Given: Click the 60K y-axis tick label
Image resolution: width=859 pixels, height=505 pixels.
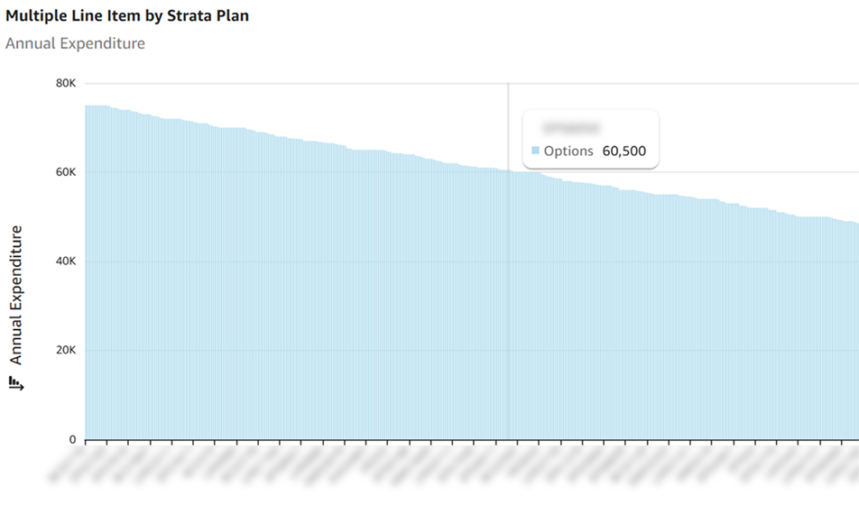Looking at the screenshot, I should [x=66, y=172].
